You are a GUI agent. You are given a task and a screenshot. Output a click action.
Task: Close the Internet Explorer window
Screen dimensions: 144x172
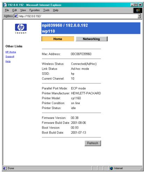(140, 5)
